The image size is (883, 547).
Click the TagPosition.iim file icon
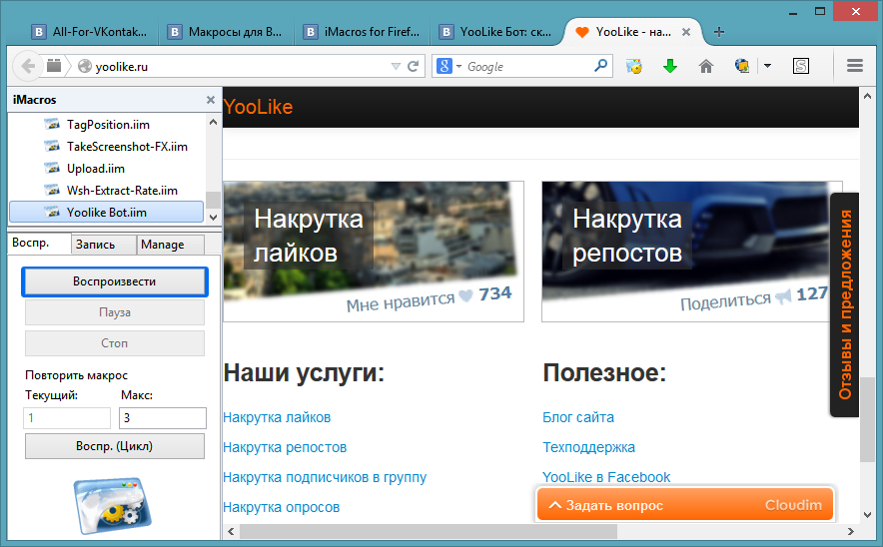coord(52,125)
